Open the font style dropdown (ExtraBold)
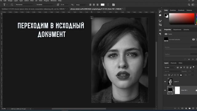Screen dimensions: 197x111 click(45, 5)
